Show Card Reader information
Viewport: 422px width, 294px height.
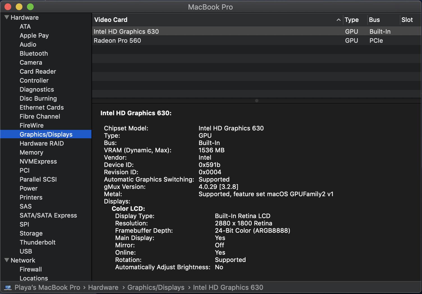pyautogui.click(x=38, y=71)
